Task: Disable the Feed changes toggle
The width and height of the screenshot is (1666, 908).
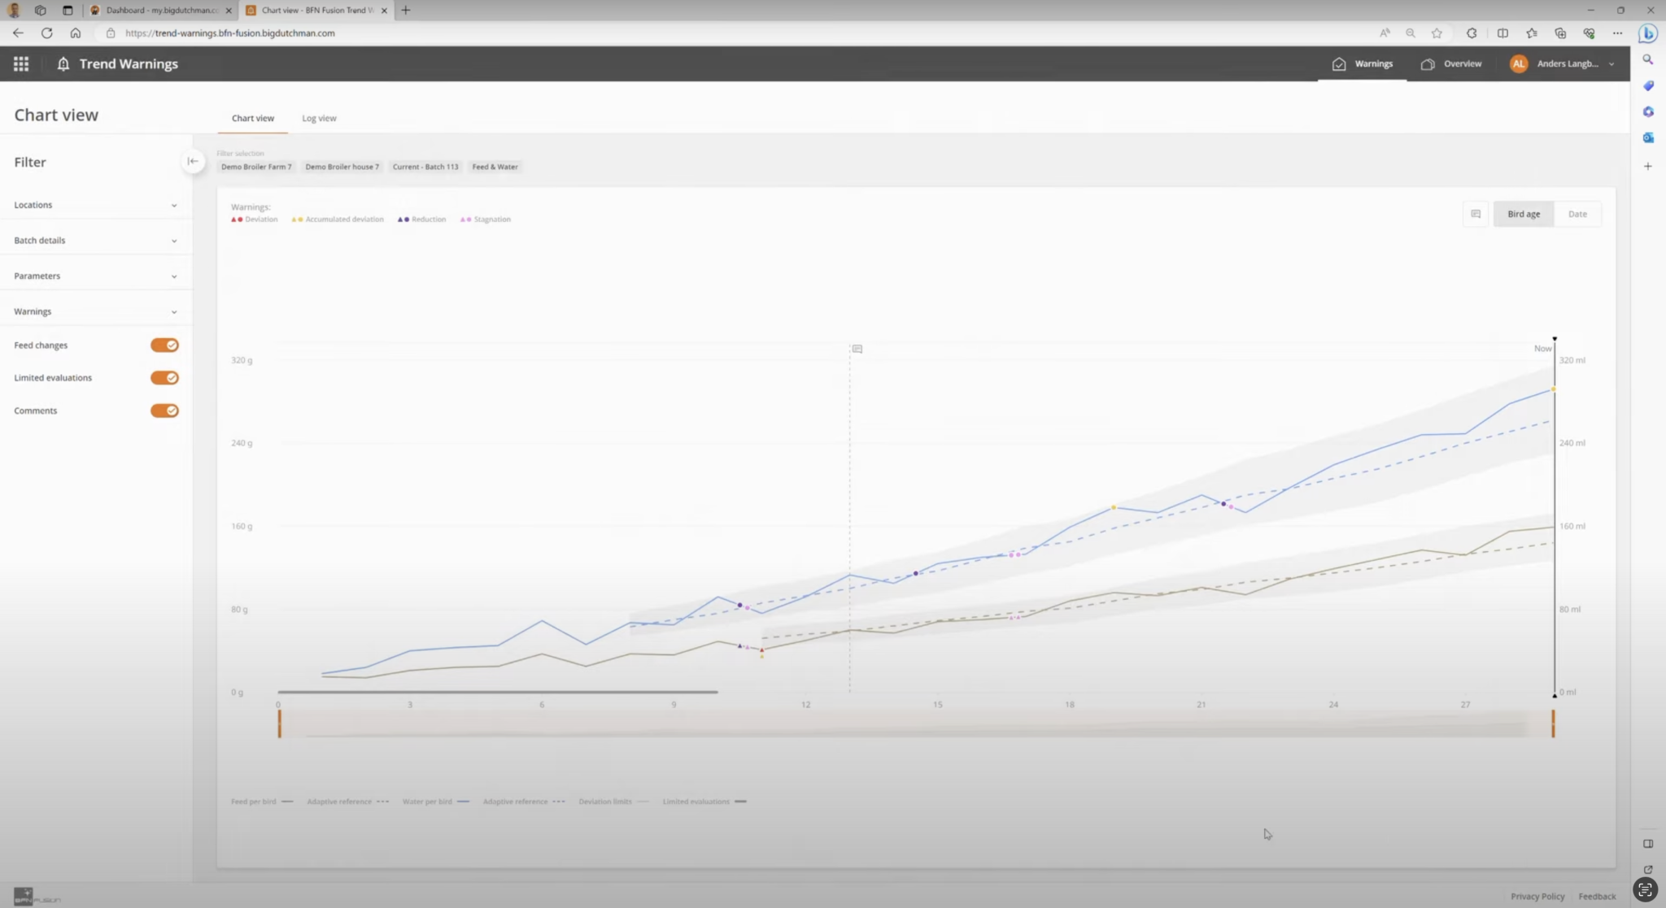Action: pyautogui.click(x=164, y=345)
